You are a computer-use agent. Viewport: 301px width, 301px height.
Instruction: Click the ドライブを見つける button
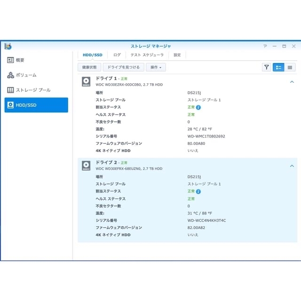[x=123, y=67]
